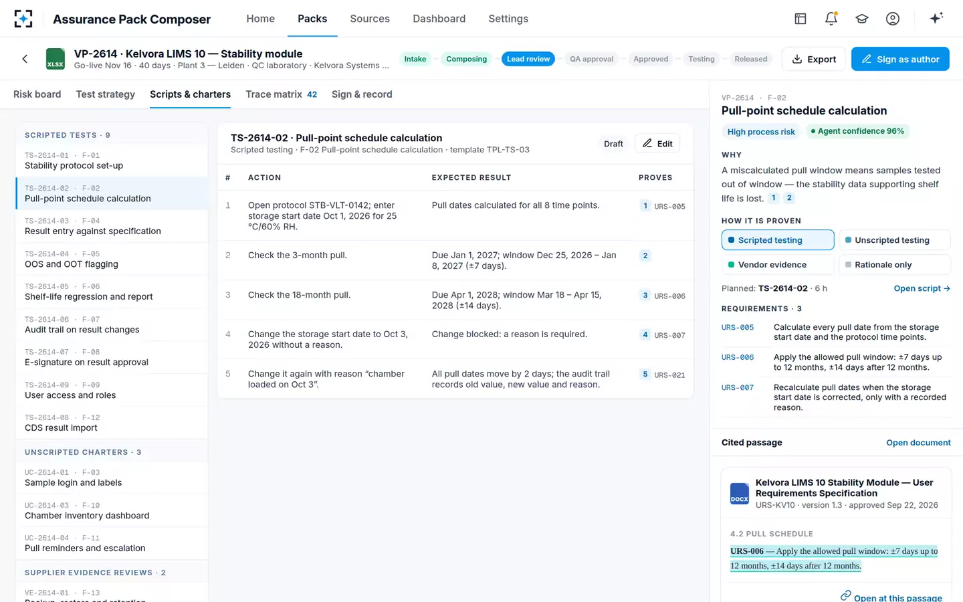
Task: Click URS-021 in step 5 Proves column
Action: (x=669, y=375)
